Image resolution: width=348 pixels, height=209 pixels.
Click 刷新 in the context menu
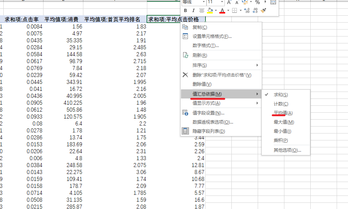click(200, 55)
